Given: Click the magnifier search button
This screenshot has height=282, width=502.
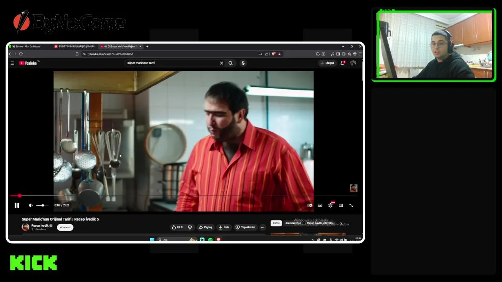Looking at the screenshot, I should [x=231, y=63].
